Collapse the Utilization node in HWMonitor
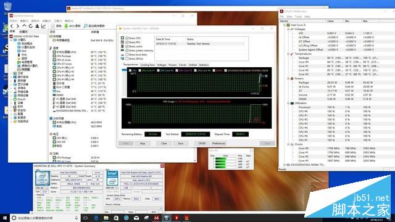The image size is (395, 222). (288, 103)
